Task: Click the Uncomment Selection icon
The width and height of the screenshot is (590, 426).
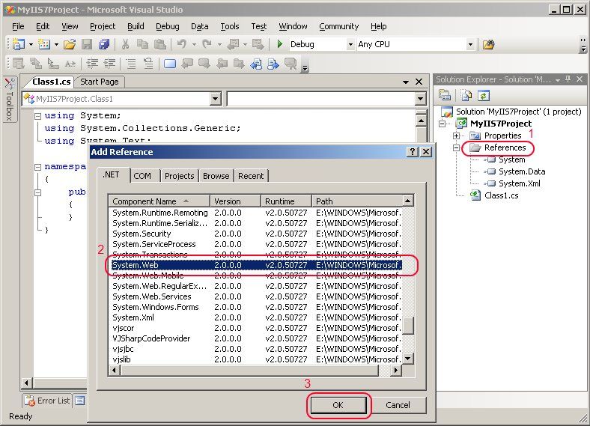Action: [149, 64]
